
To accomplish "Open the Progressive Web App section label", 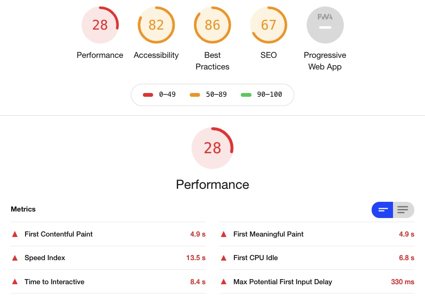I will coord(325,61).
